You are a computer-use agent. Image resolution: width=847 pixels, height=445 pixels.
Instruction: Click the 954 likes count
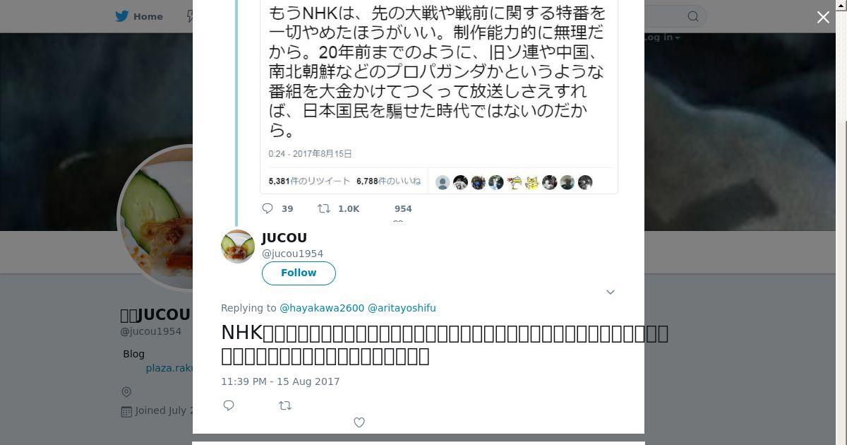point(403,208)
